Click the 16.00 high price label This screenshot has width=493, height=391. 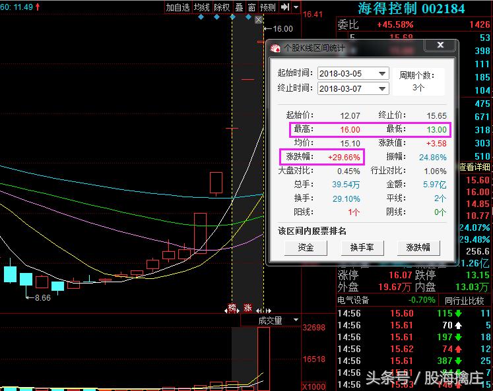pyautogui.click(x=282, y=29)
